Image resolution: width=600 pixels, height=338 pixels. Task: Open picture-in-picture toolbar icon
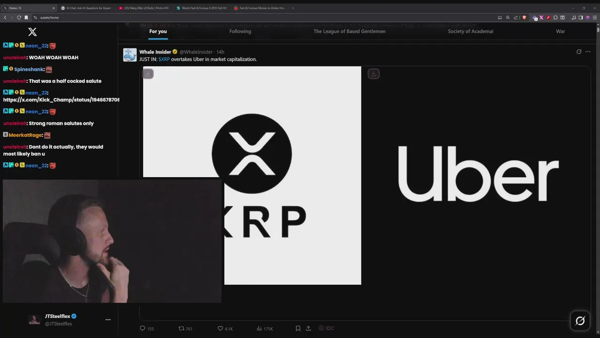tap(500, 17)
